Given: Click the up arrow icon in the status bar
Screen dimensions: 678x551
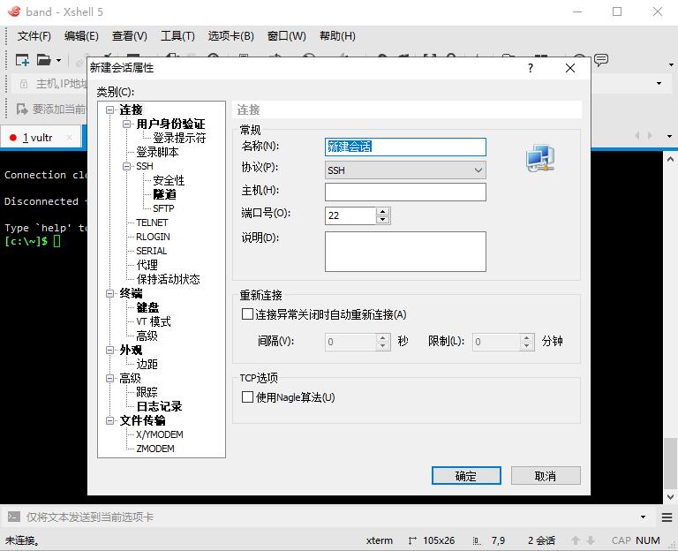Looking at the screenshot, I should click(x=576, y=540).
